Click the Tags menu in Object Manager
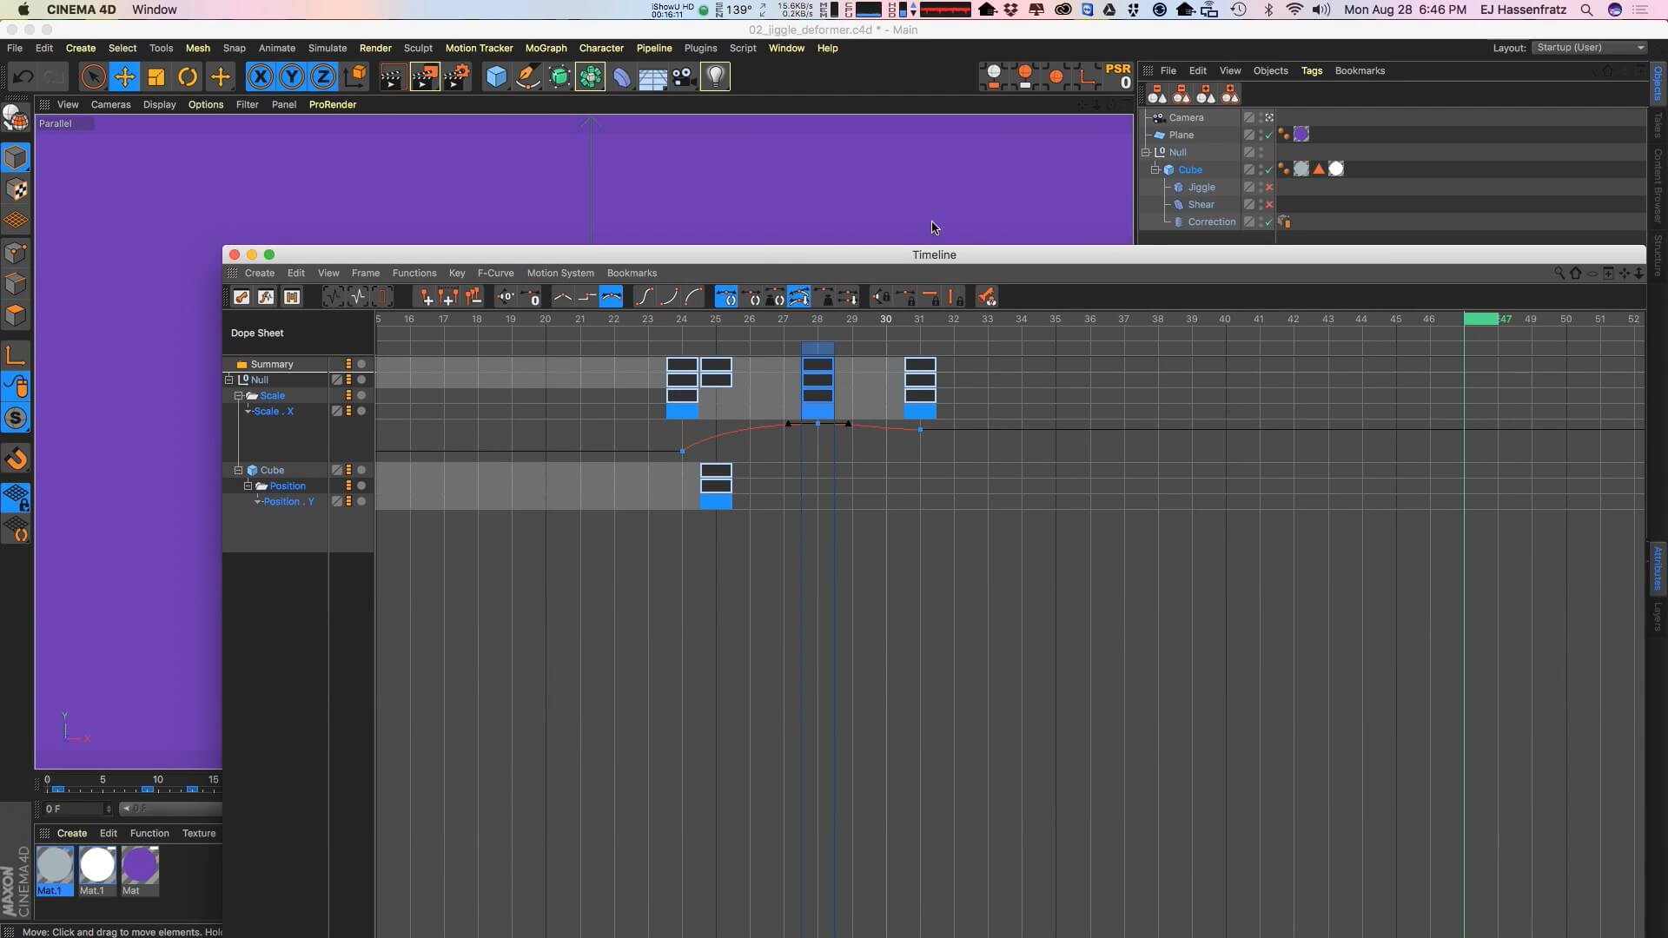1668x938 pixels. tap(1311, 70)
